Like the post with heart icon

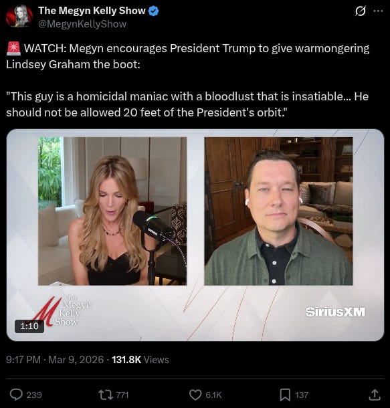click(195, 395)
